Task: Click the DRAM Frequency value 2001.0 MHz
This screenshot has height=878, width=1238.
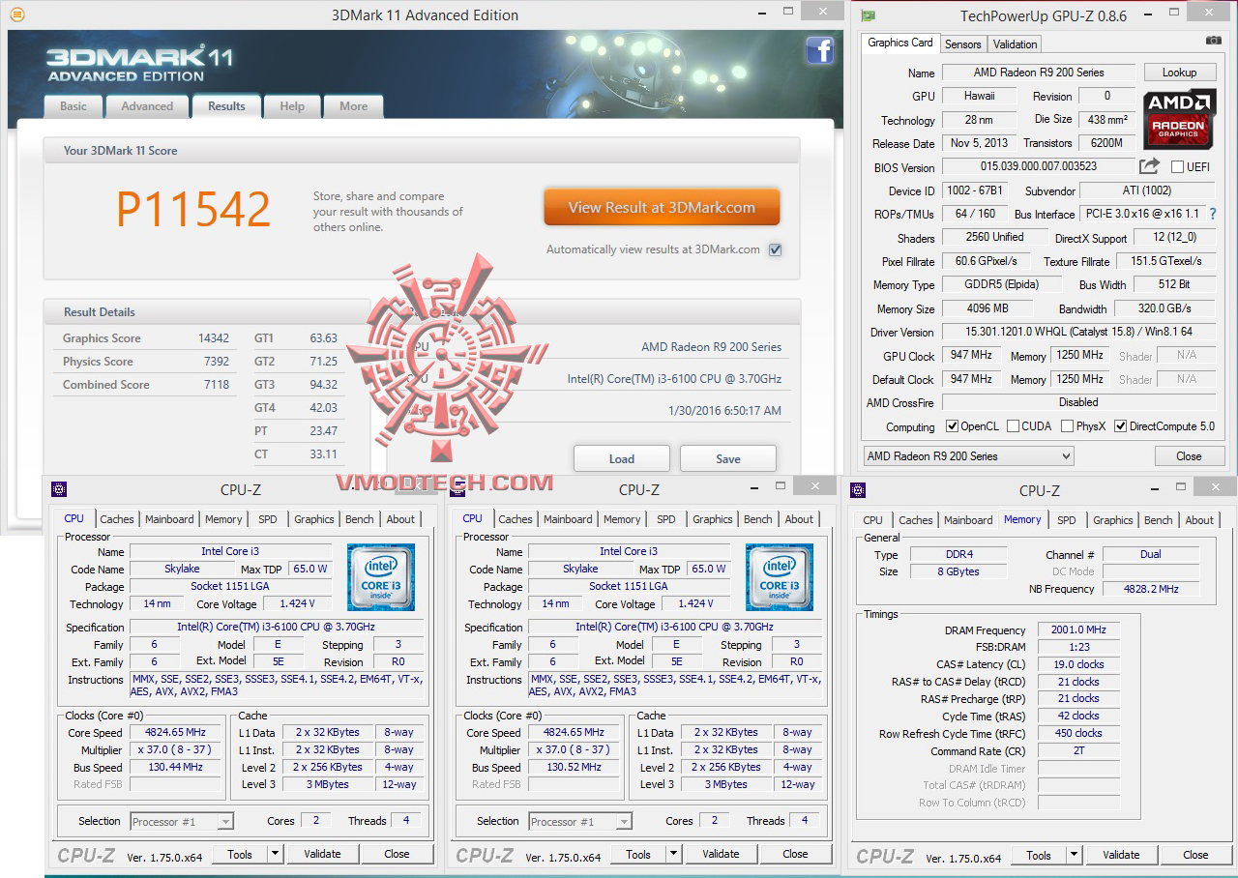Action: [x=1078, y=630]
